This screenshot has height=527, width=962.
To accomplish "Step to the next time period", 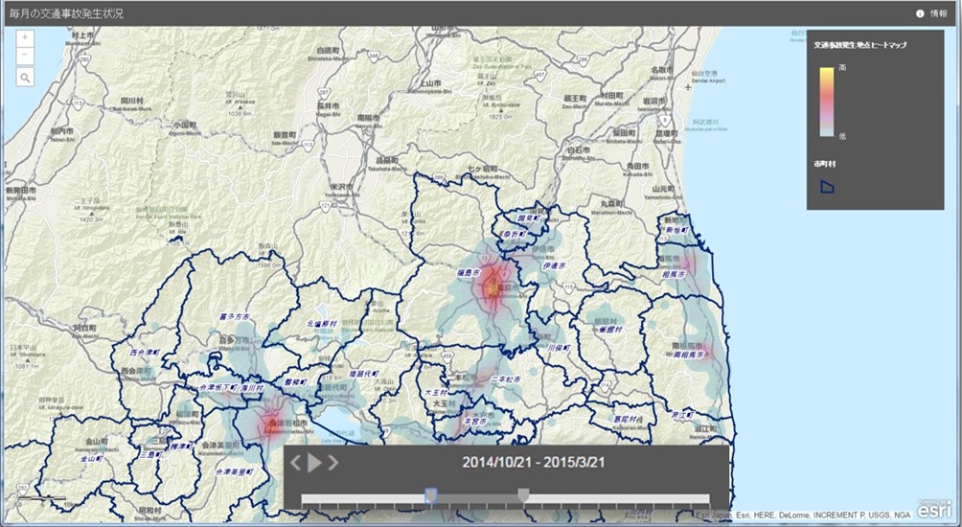I will click(x=332, y=463).
